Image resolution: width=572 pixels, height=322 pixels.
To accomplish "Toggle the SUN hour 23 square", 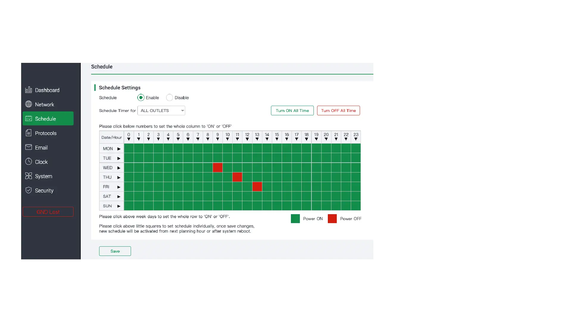I will (x=356, y=206).
